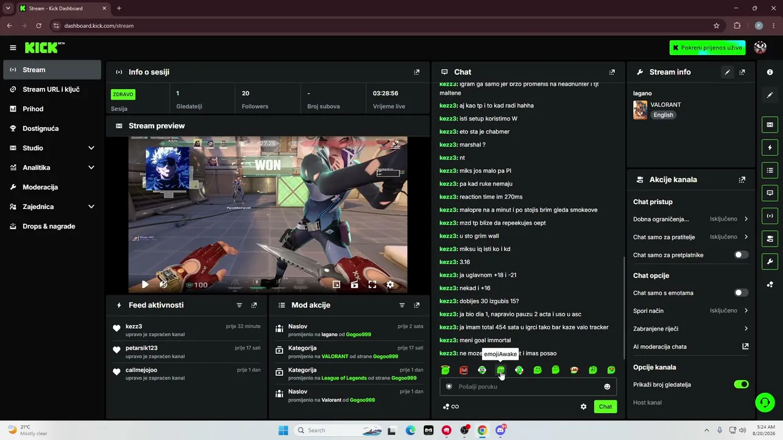Pop out the Stream info panel

742,72
